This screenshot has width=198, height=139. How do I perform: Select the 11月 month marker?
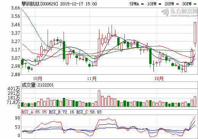coord(92,78)
